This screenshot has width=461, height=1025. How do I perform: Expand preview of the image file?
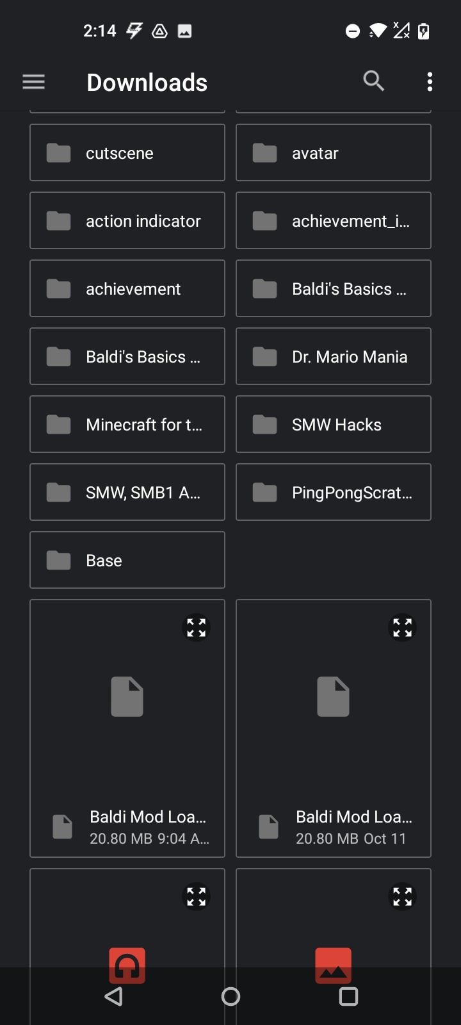pos(403,897)
